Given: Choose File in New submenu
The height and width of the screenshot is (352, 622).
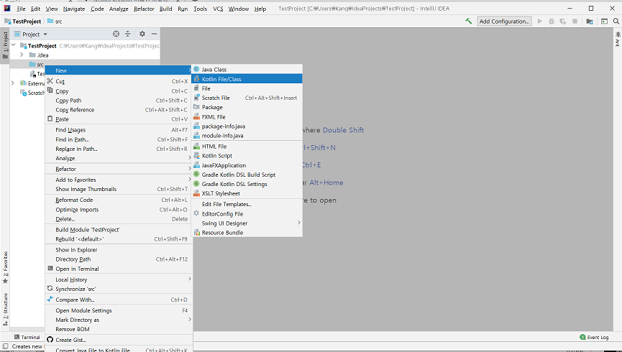Looking at the screenshot, I should (247, 88).
